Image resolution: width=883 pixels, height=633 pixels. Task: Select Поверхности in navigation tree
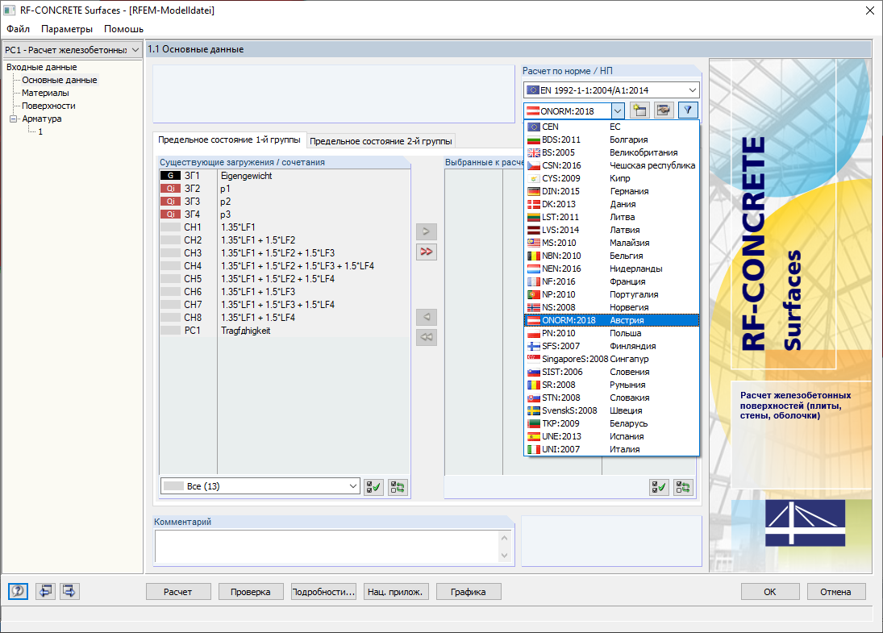tap(48, 106)
